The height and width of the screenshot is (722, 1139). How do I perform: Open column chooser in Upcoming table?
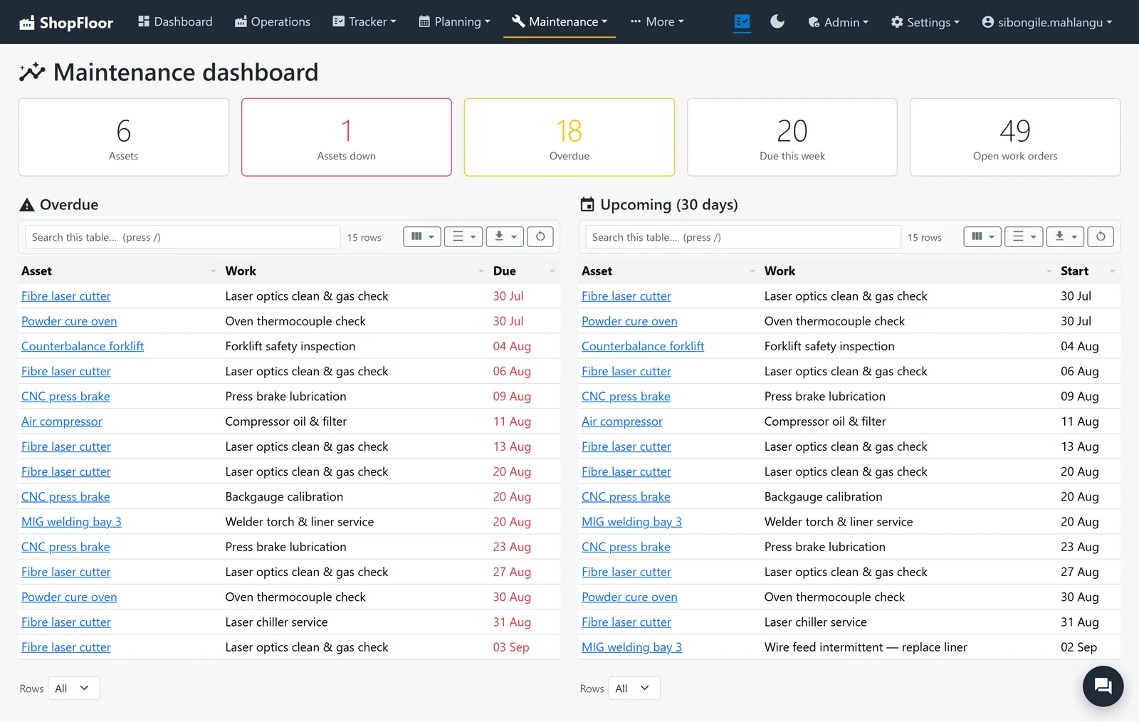982,236
